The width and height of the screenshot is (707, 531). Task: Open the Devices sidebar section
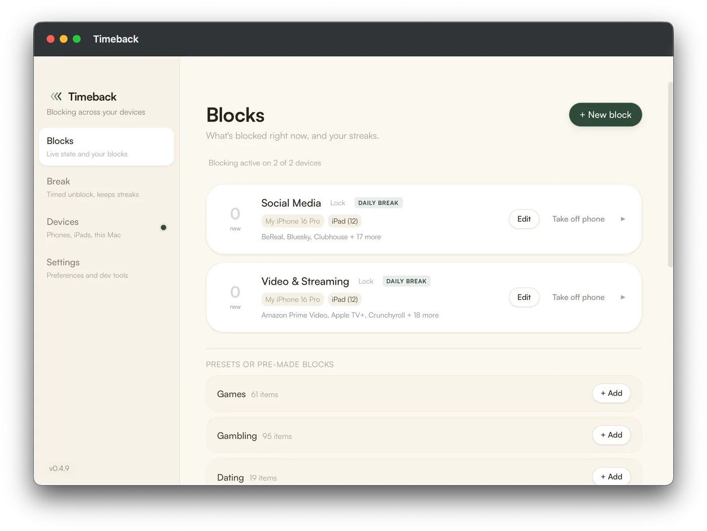[x=106, y=228]
